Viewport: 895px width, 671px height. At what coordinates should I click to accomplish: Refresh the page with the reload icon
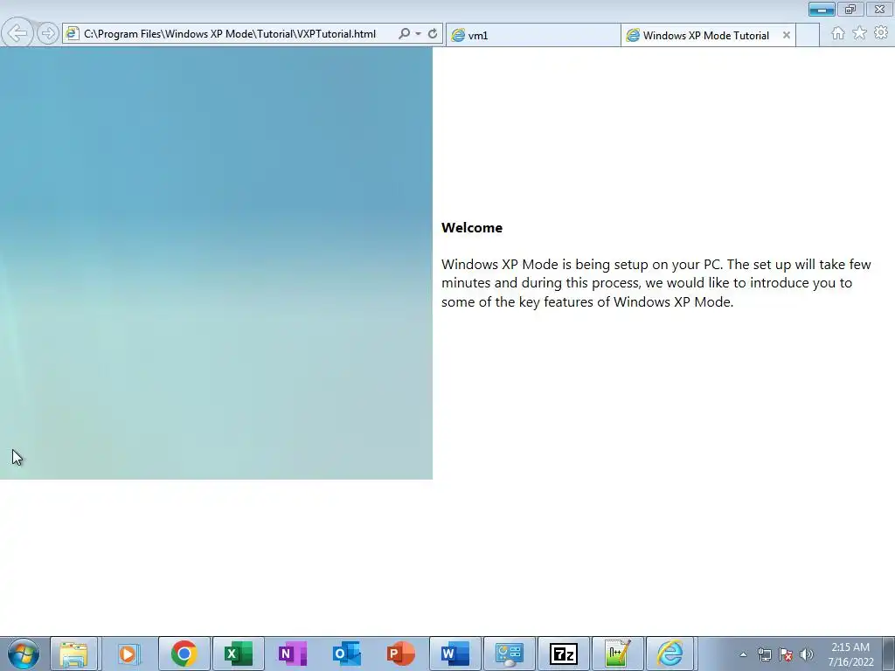pyautogui.click(x=433, y=34)
